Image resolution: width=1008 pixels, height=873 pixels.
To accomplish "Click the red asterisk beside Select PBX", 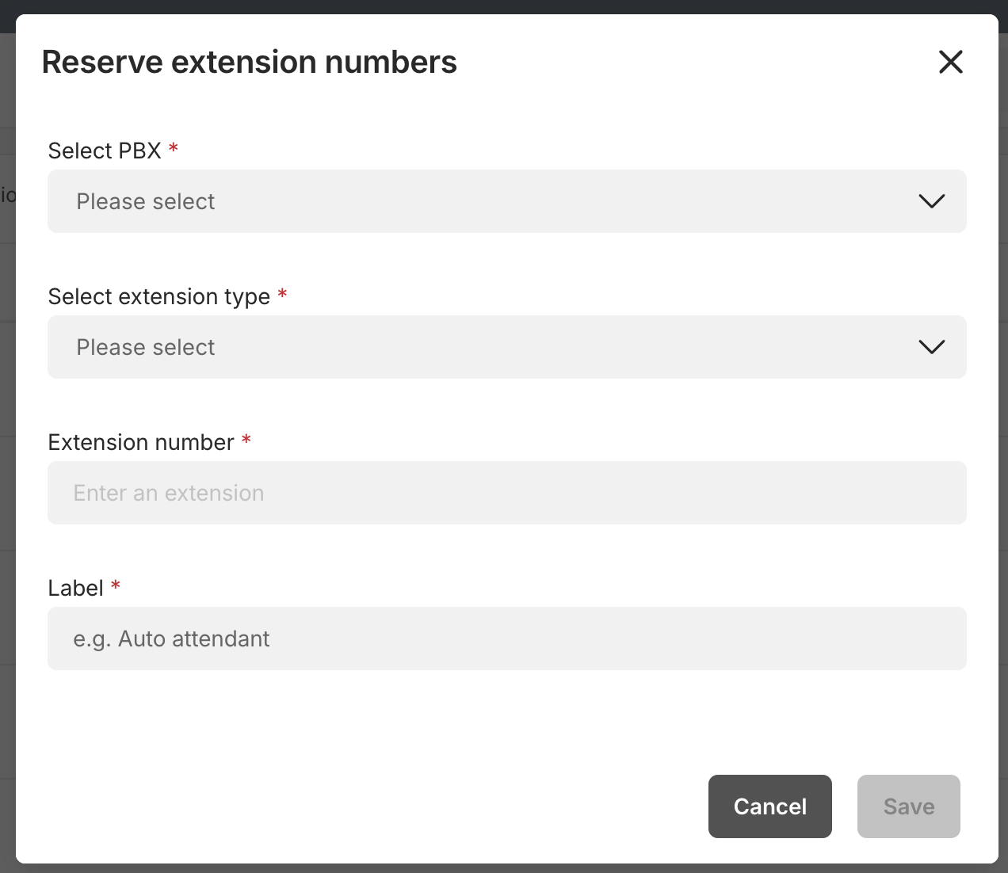I will coord(174,147).
